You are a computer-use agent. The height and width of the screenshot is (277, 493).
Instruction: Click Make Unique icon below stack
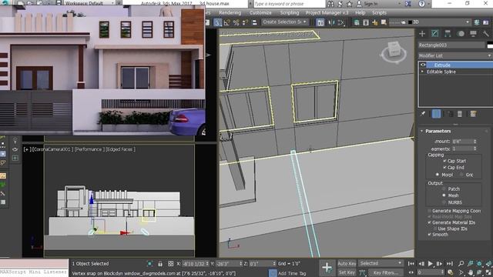coord(450,114)
